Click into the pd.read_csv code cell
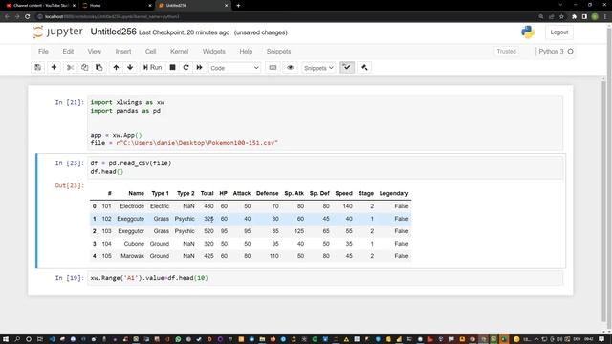The width and height of the screenshot is (612, 344). 325,167
